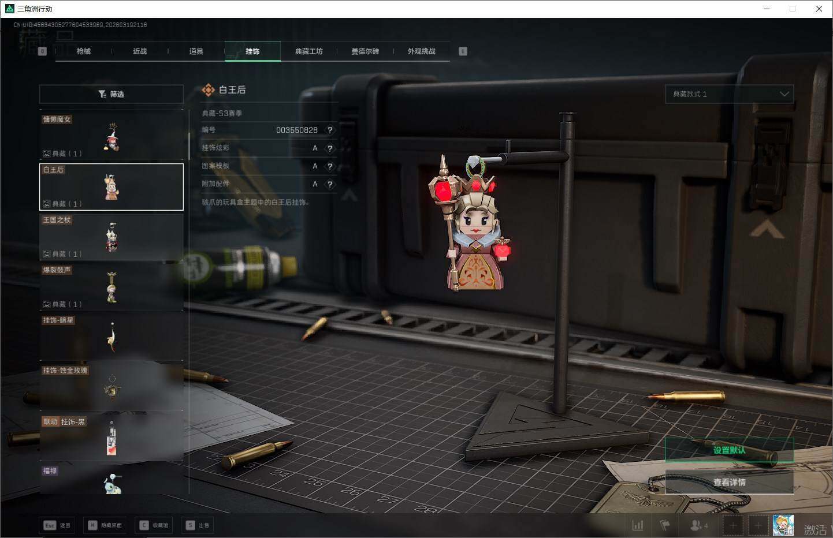This screenshot has height=538, width=833.
Task: Click the 查看详情 button
Action: [x=729, y=482]
